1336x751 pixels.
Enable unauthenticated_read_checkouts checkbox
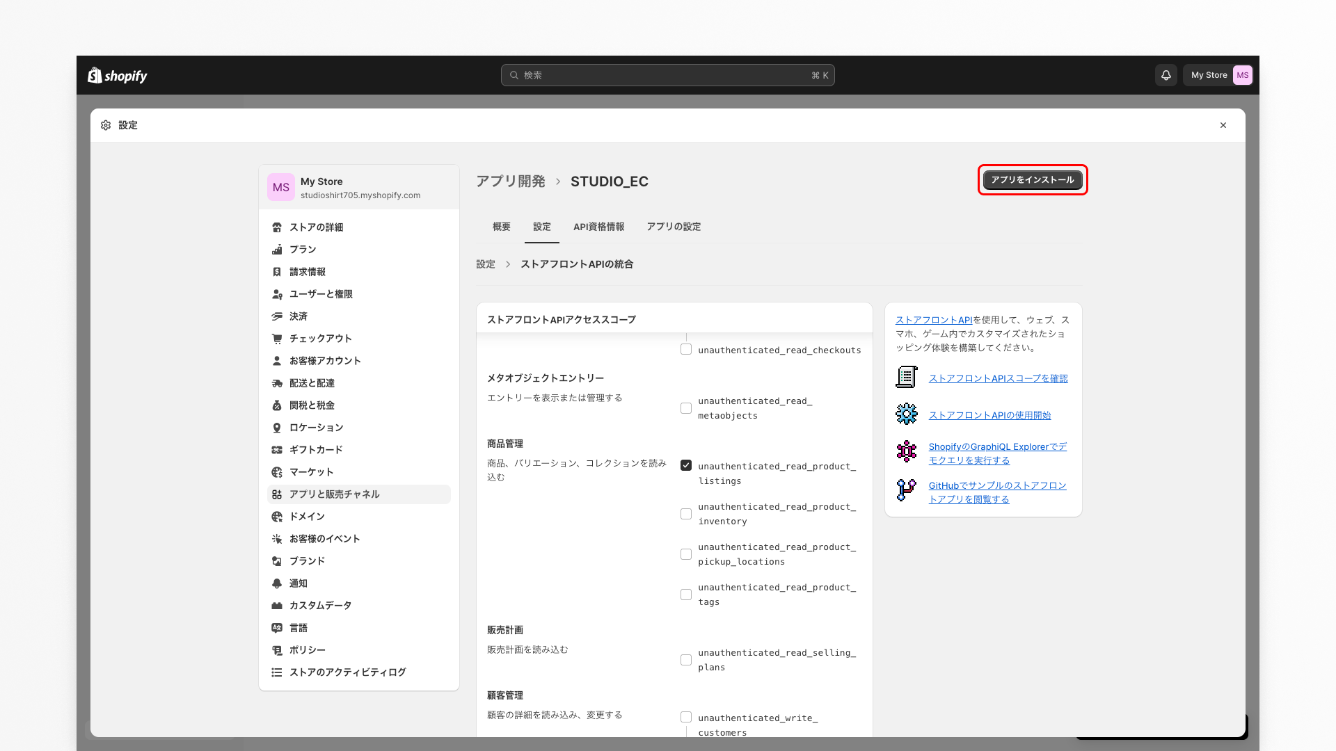(x=686, y=349)
